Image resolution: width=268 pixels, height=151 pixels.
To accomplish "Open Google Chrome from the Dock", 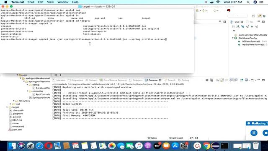I will pos(206,146).
